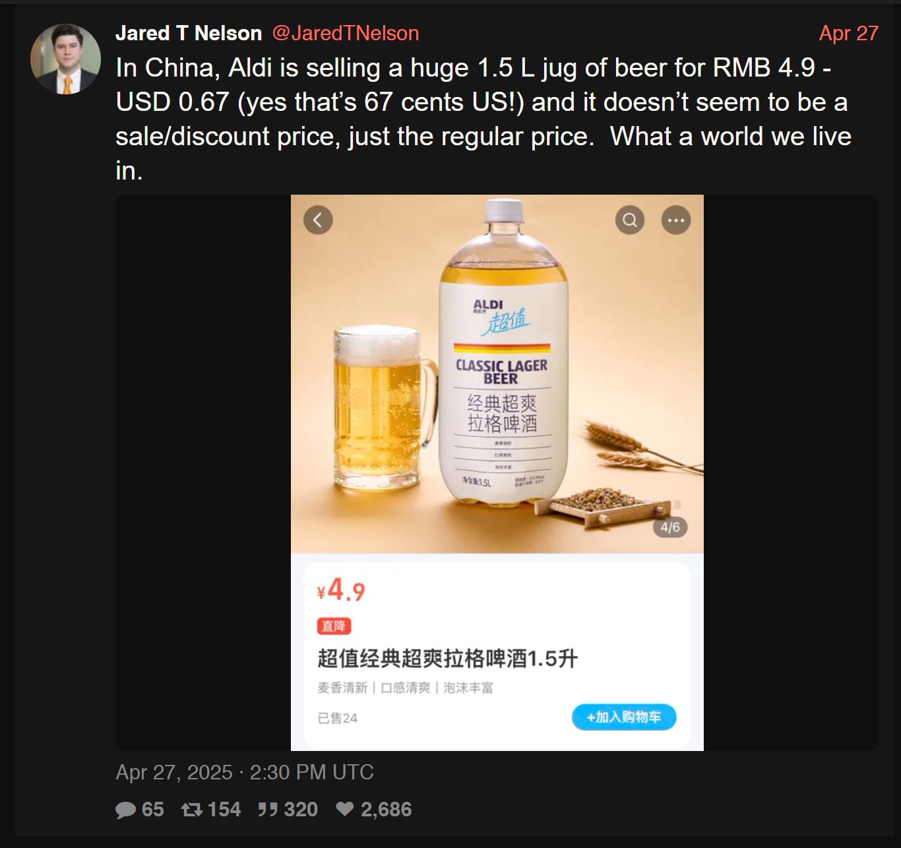Click the ¥4.9 price label

click(341, 590)
